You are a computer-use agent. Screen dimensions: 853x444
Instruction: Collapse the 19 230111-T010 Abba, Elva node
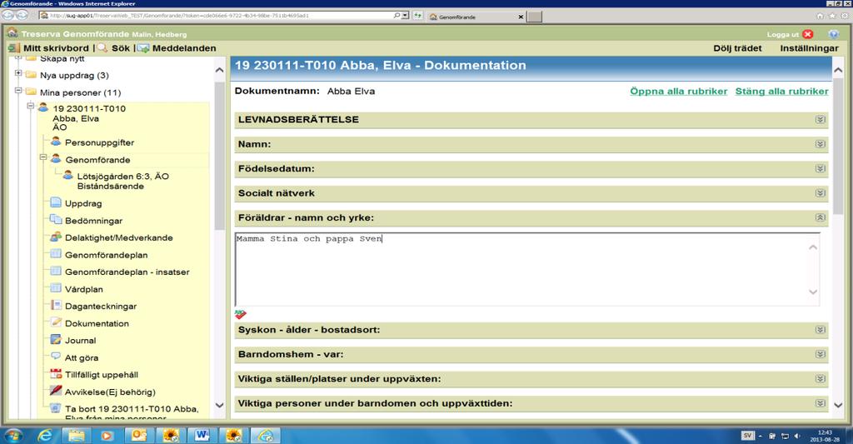[x=31, y=106]
